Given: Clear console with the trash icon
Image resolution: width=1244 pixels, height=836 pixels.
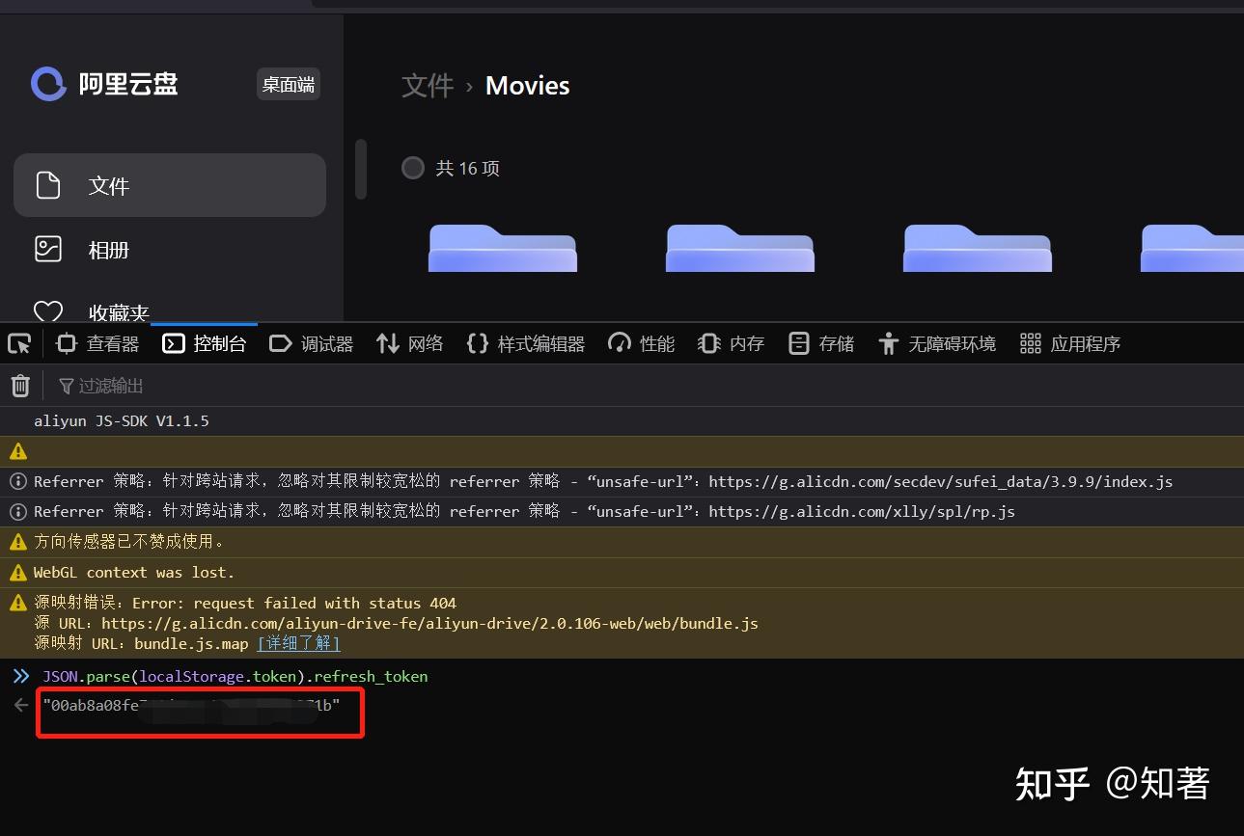Looking at the screenshot, I should 20,386.
